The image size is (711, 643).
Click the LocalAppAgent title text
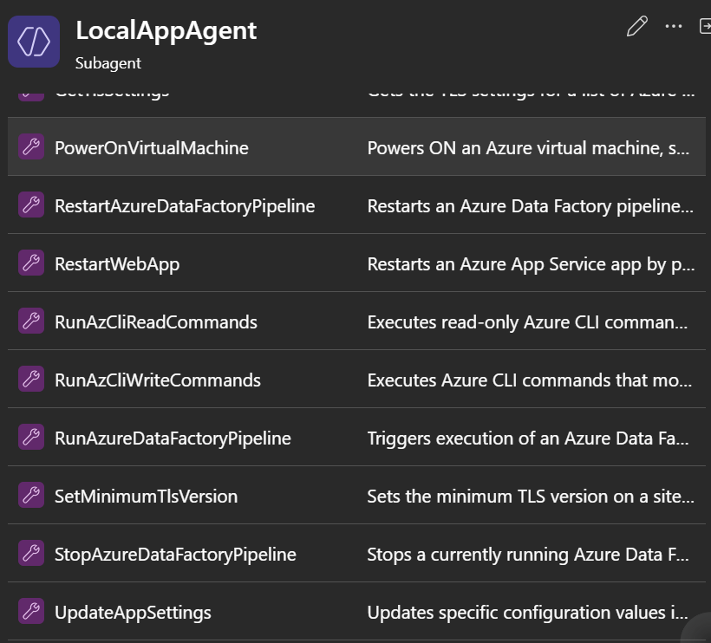(166, 30)
